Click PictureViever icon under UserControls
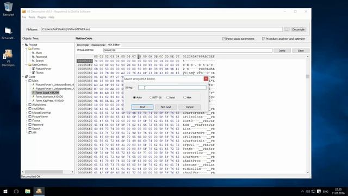 tap(33, 69)
